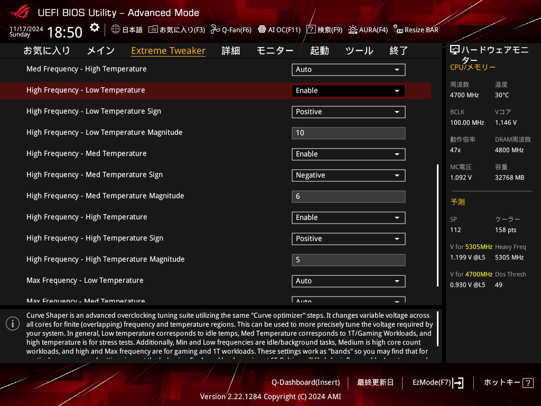Image resolution: width=541 pixels, height=406 pixels.
Task: Select High Frequency - Med Temperature Sign label
Action: point(95,174)
